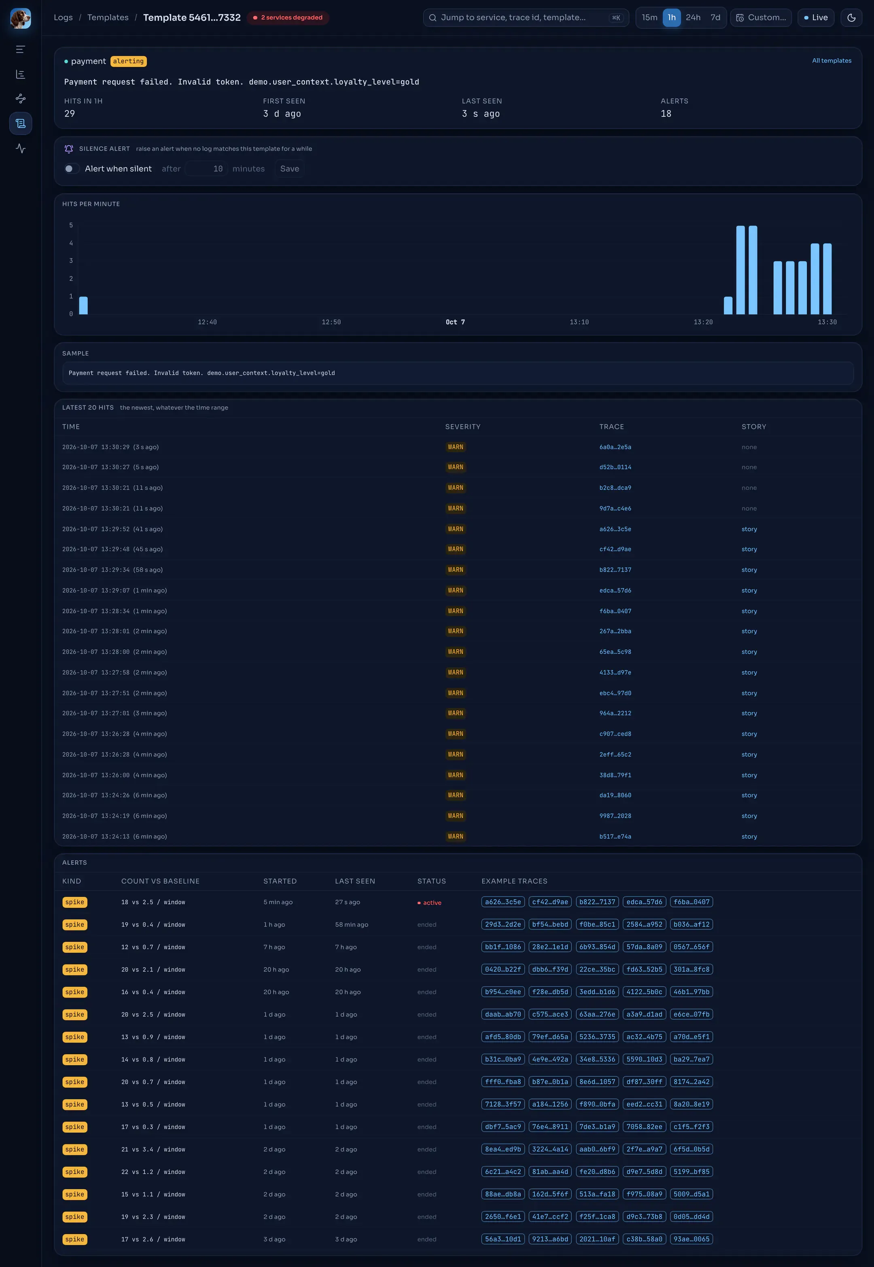Click the spike tag for 22 vs 1.2
The width and height of the screenshot is (874, 1267).
[75, 1171]
